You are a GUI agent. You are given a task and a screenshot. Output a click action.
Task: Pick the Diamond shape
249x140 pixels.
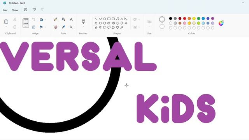tap(96, 23)
